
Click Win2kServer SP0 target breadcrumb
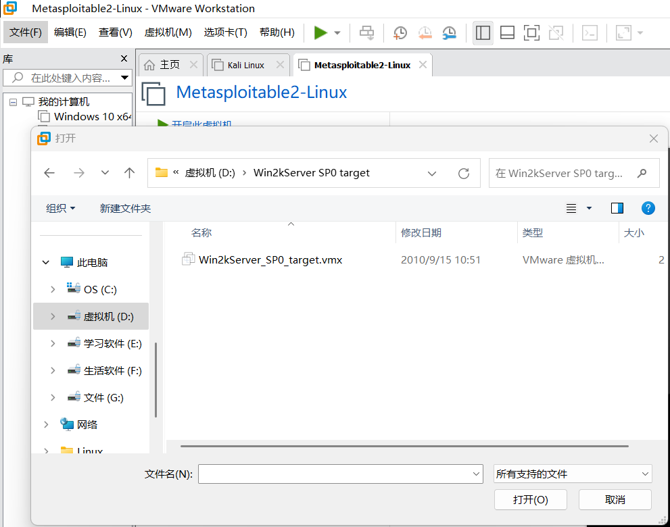[312, 173]
